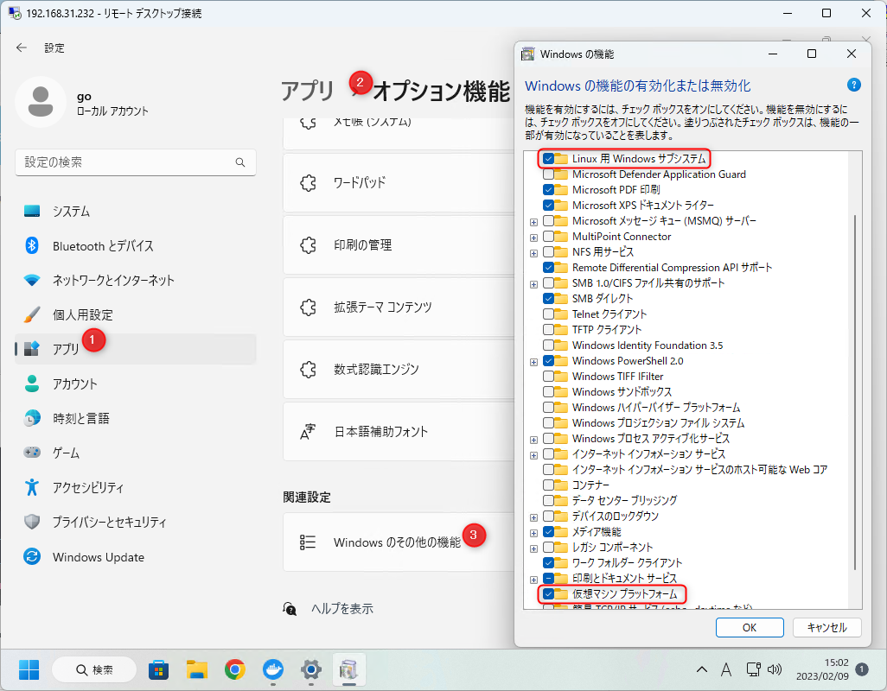Click Windows Features icon on taskbar
The height and width of the screenshot is (691, 887).
tap(349, 670)
